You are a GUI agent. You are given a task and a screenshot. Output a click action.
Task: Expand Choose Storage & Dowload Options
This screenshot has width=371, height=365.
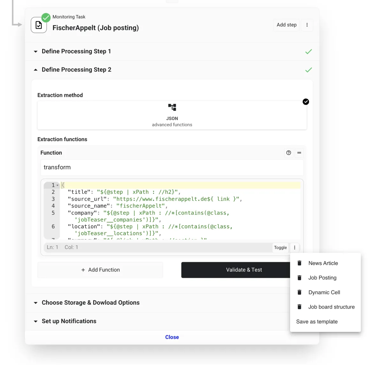36,303
